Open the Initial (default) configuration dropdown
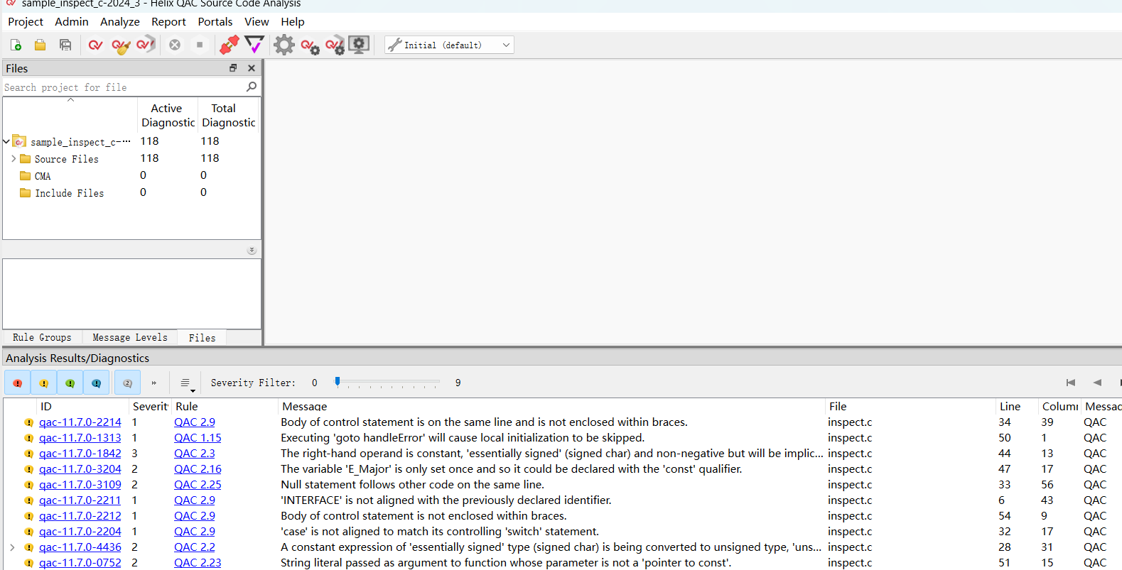The width and height of the screenshot is (1122, 570). 449,45
